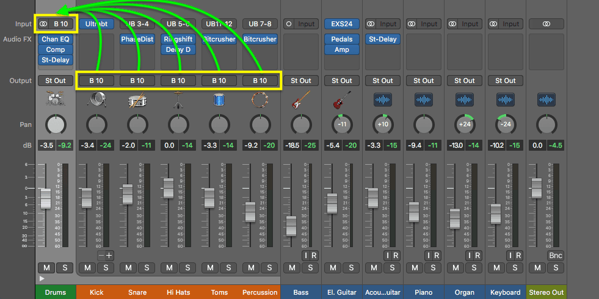
Task: Click the Bass guitar channel icon
Action: click(x=301, y=99)
